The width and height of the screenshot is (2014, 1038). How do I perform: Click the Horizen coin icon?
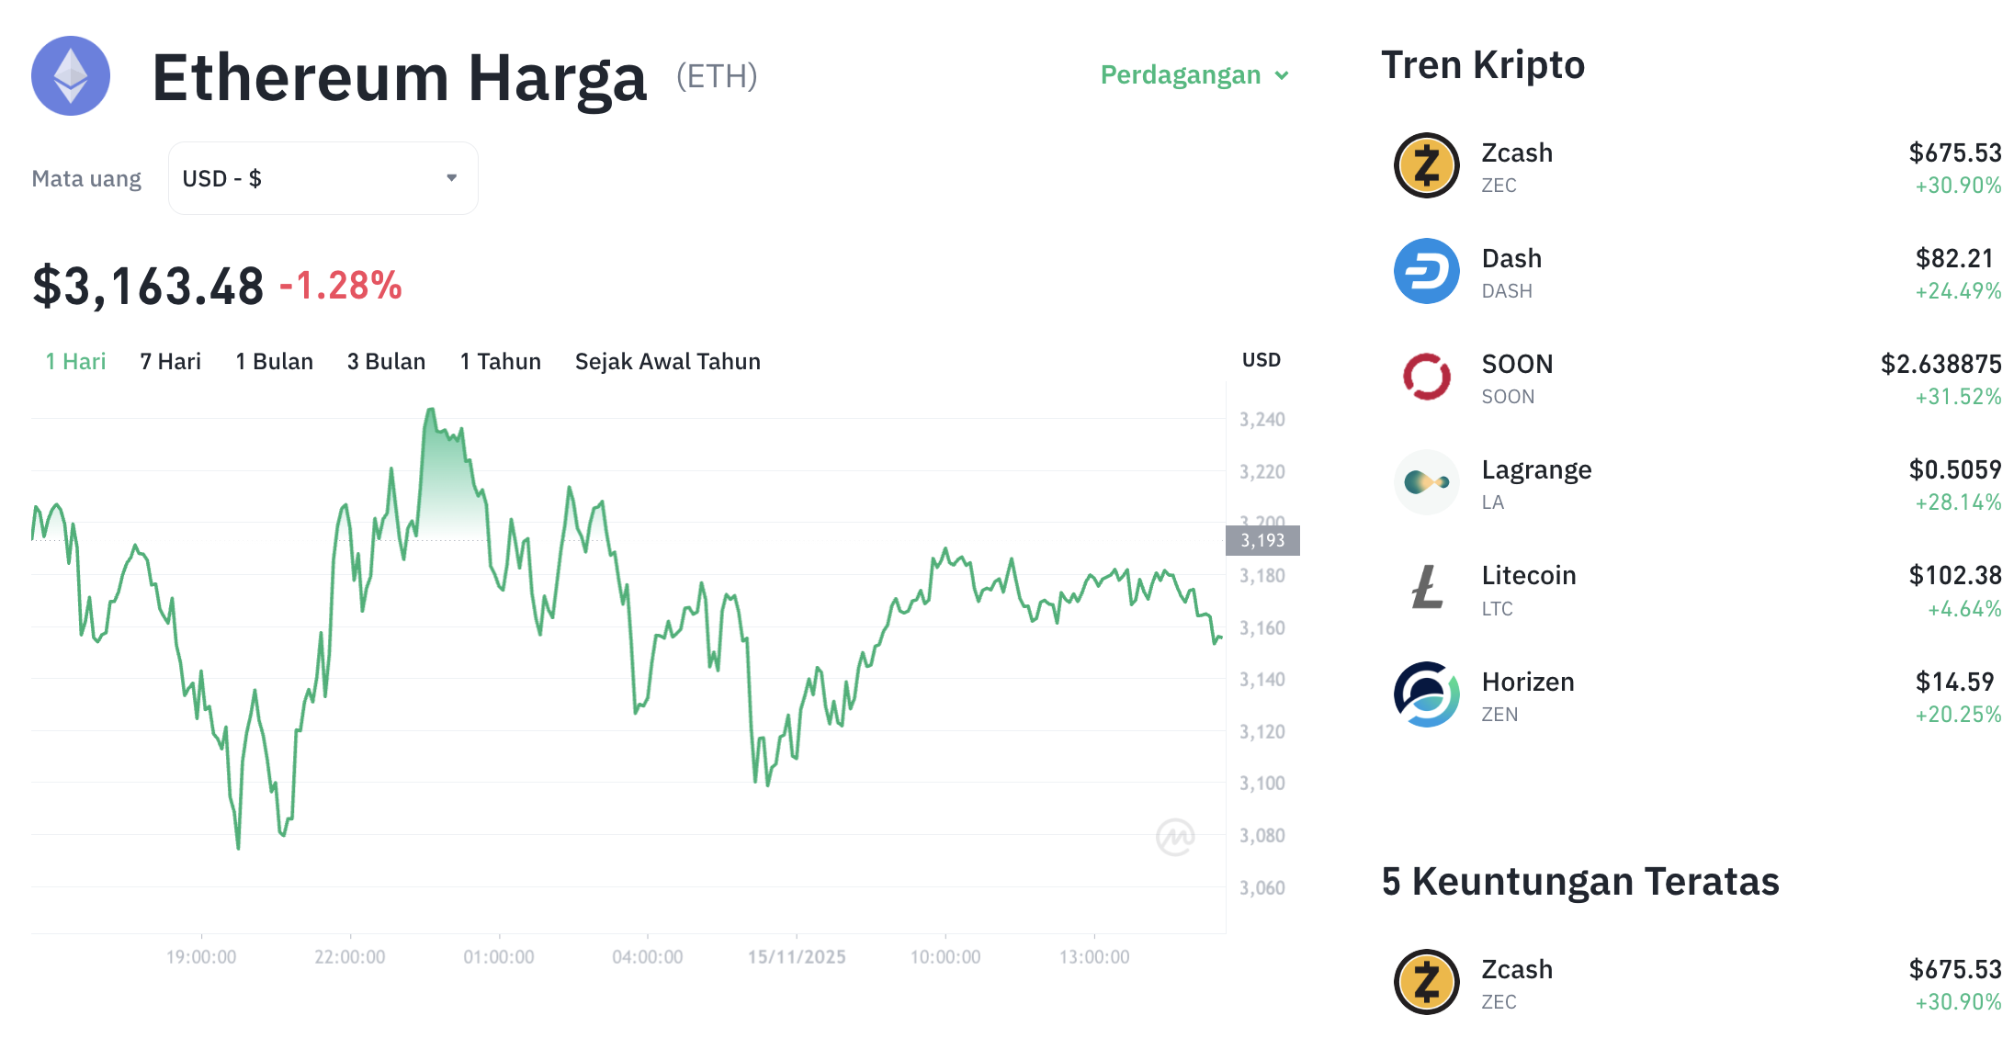1426,694
